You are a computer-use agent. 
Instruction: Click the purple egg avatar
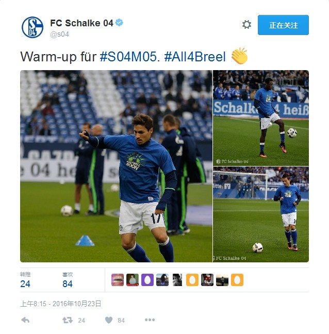pyautogui.click(x=147, y=280)
